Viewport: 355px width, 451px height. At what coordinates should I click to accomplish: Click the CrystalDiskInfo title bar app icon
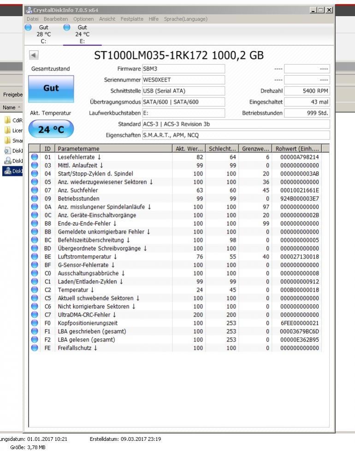click(x=29, y=10)
